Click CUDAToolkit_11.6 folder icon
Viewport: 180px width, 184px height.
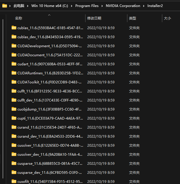14,82
